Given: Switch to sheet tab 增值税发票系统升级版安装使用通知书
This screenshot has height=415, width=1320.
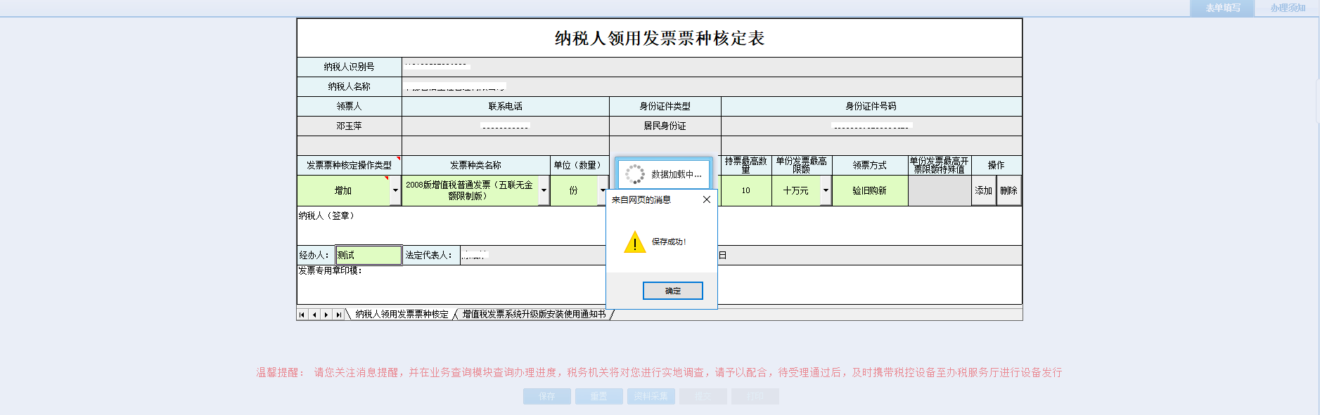Looking at the screenshot, I should click(x=534, y=314).
